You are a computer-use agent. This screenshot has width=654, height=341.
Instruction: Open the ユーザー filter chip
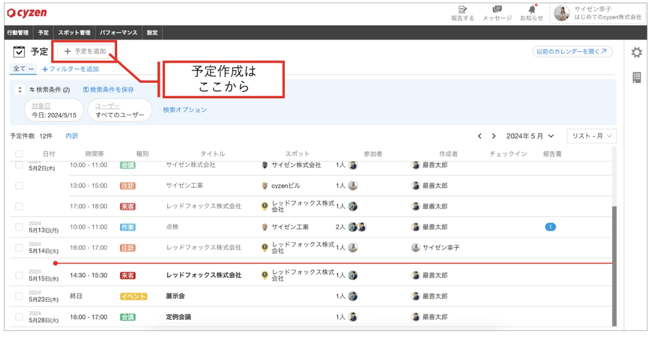click(120, 110)
